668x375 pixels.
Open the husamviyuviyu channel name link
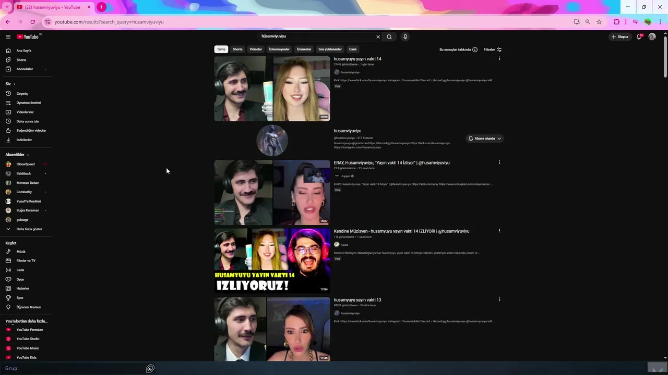[348, 131]
